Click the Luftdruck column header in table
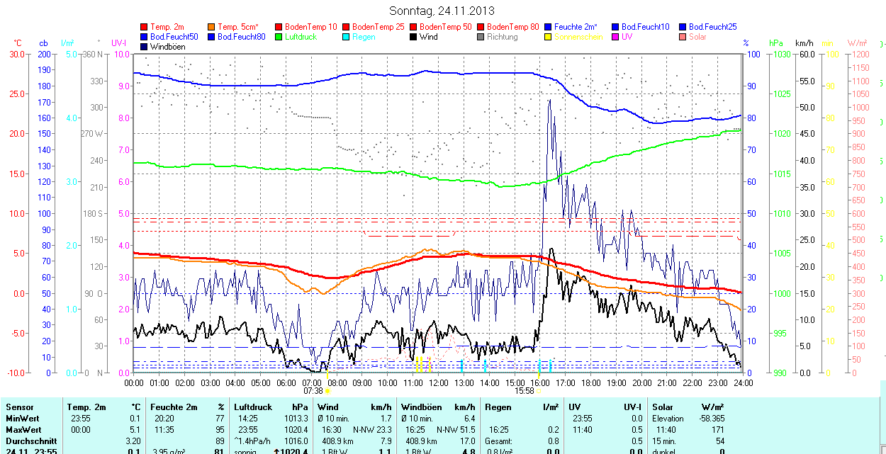 (252, 407)
